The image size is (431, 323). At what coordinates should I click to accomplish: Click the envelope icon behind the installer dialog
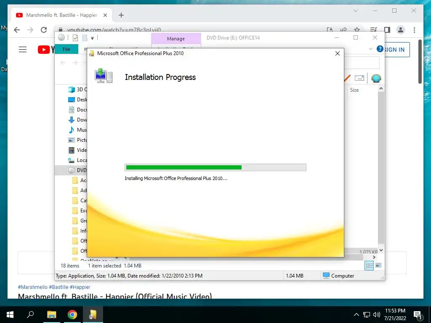coord(359,78)
